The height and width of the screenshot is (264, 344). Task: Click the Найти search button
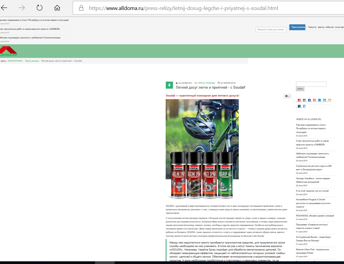(x=300, y=89)
